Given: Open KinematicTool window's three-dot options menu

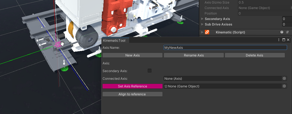Looking at the screenshot, I should (x=279, y=40).
